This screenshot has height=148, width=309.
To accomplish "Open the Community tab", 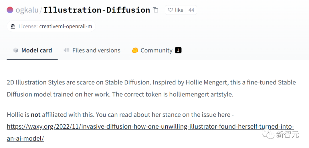I will (157, 50).
